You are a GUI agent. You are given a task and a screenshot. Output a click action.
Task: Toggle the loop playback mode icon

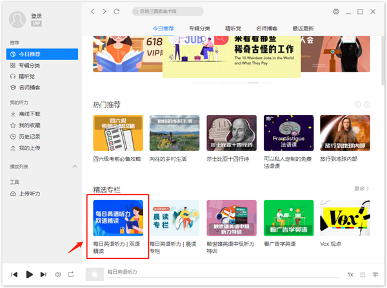[70, 274]
